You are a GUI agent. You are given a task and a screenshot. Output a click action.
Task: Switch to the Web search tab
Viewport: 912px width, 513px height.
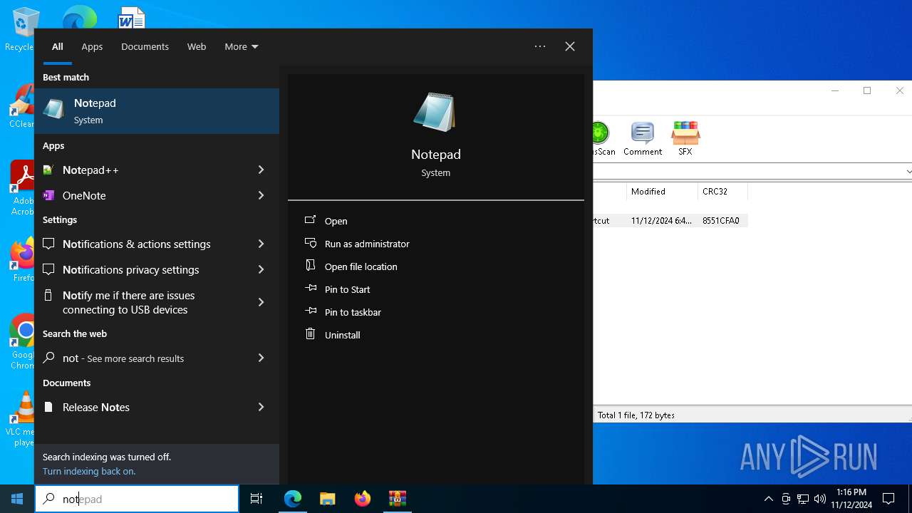pyautogui.click(x=197, y=46)
